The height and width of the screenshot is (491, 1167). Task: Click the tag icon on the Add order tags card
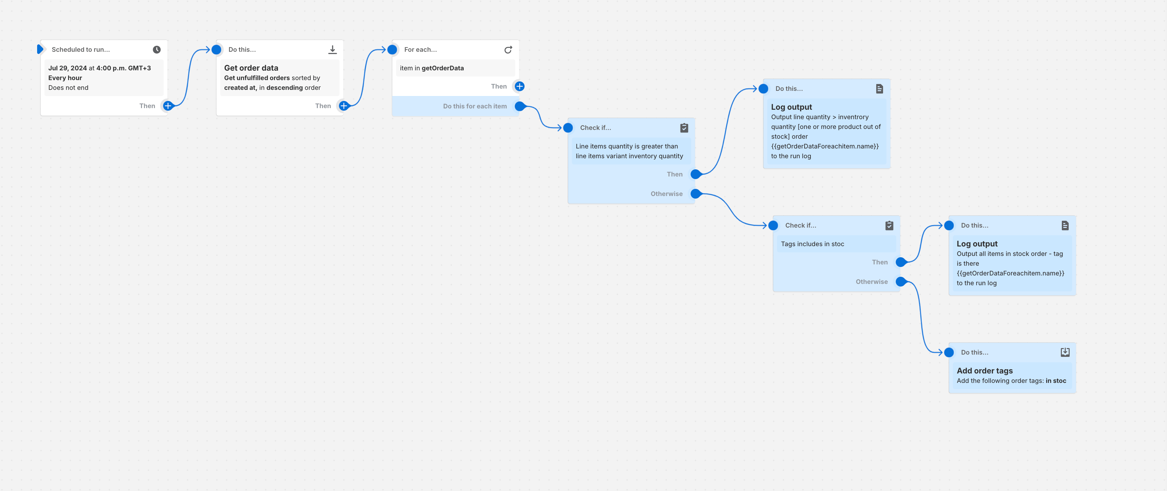point(1065,352)
